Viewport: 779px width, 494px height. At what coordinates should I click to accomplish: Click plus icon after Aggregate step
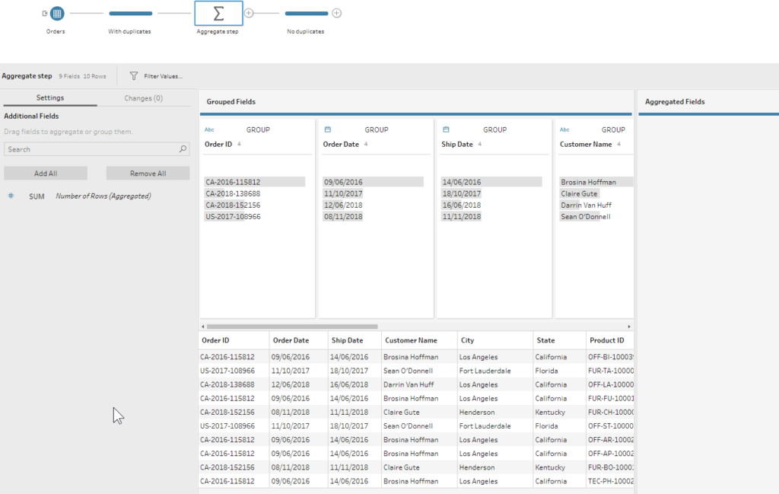point(249,14)
